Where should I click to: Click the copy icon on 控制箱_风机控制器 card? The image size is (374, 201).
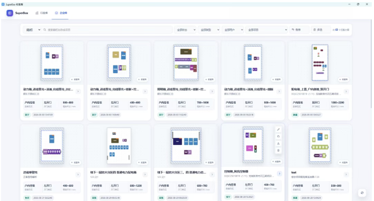pyautogui.click(x=279, y=136)
